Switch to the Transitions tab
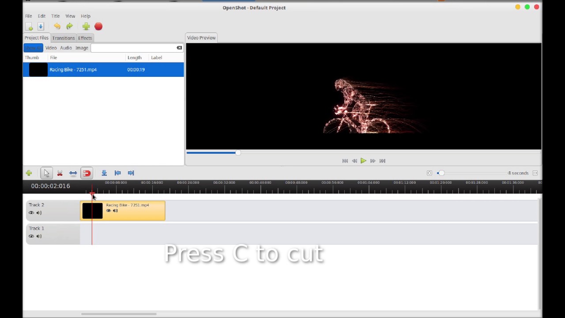 [x=64, y=38]
